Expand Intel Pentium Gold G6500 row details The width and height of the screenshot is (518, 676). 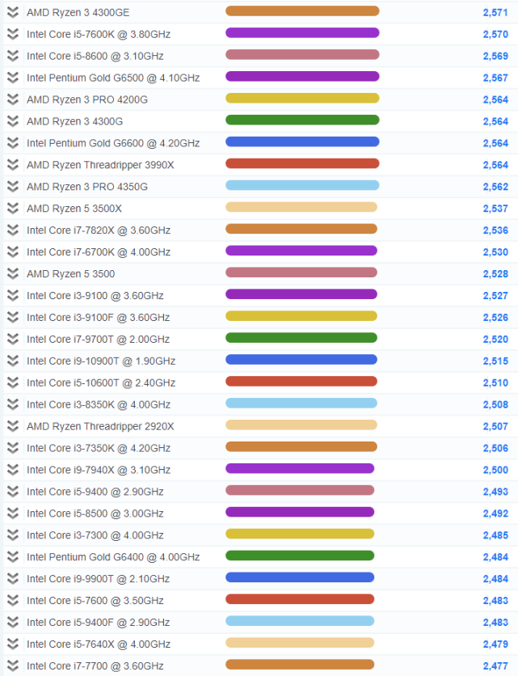(13, 78)
